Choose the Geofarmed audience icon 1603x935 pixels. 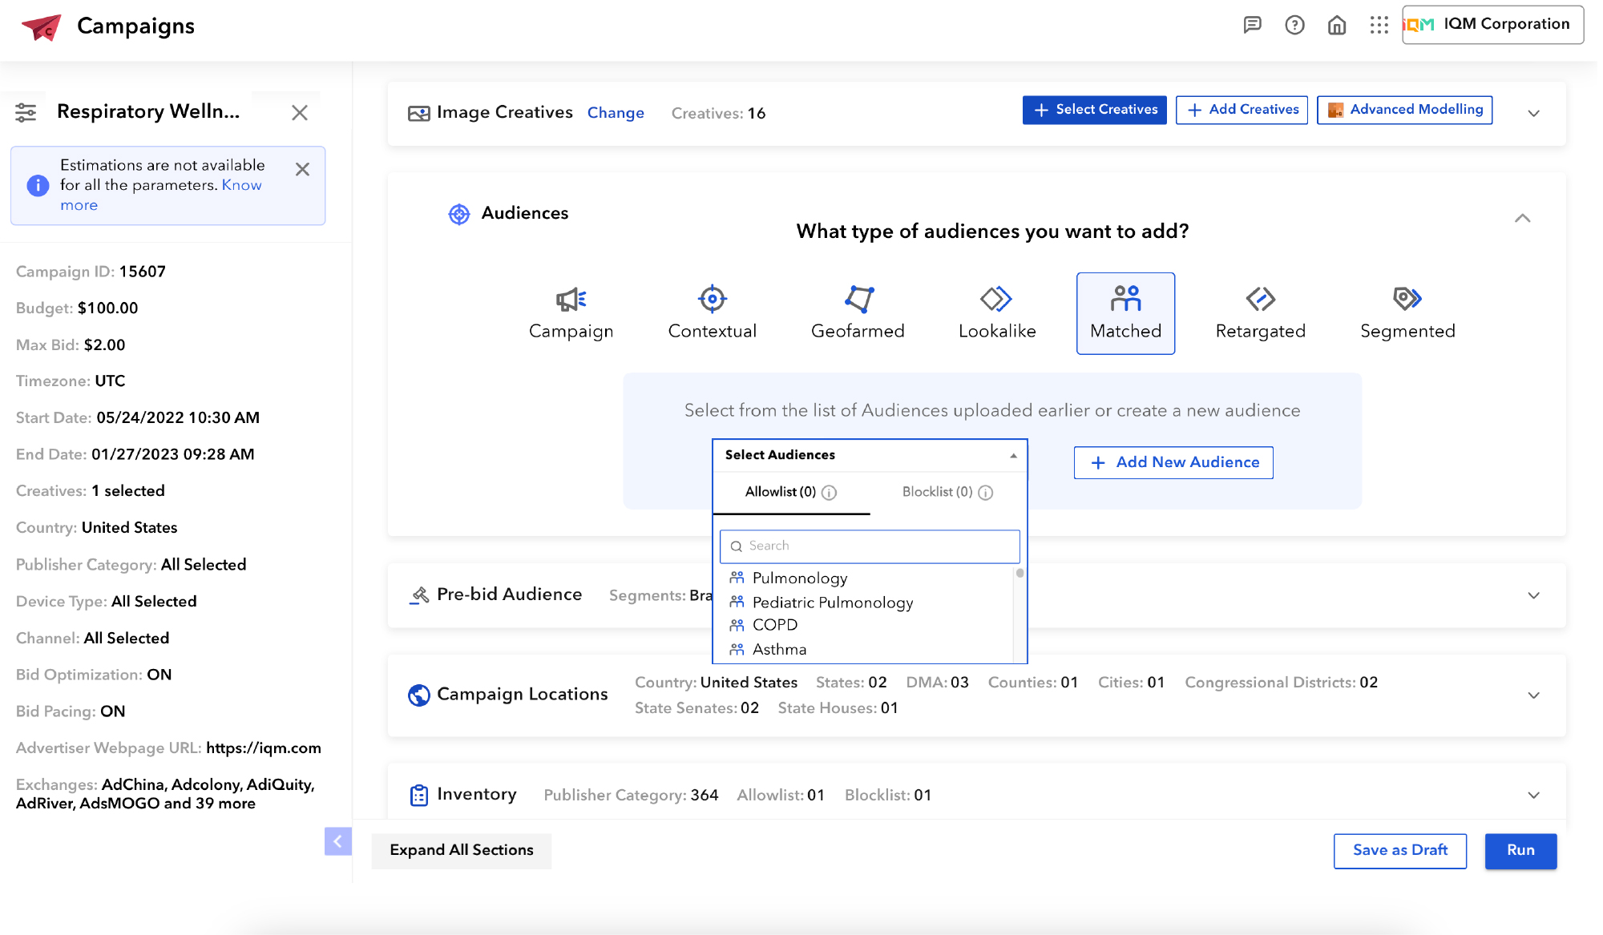pyautogui.click(x=858, y=300)
